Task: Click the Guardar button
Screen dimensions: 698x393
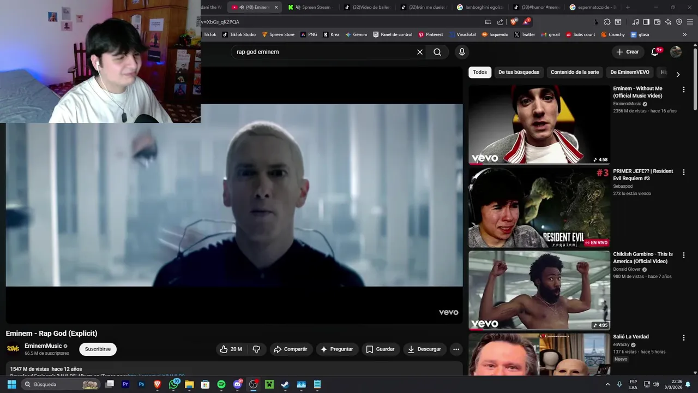Action: tap(380, 349)
